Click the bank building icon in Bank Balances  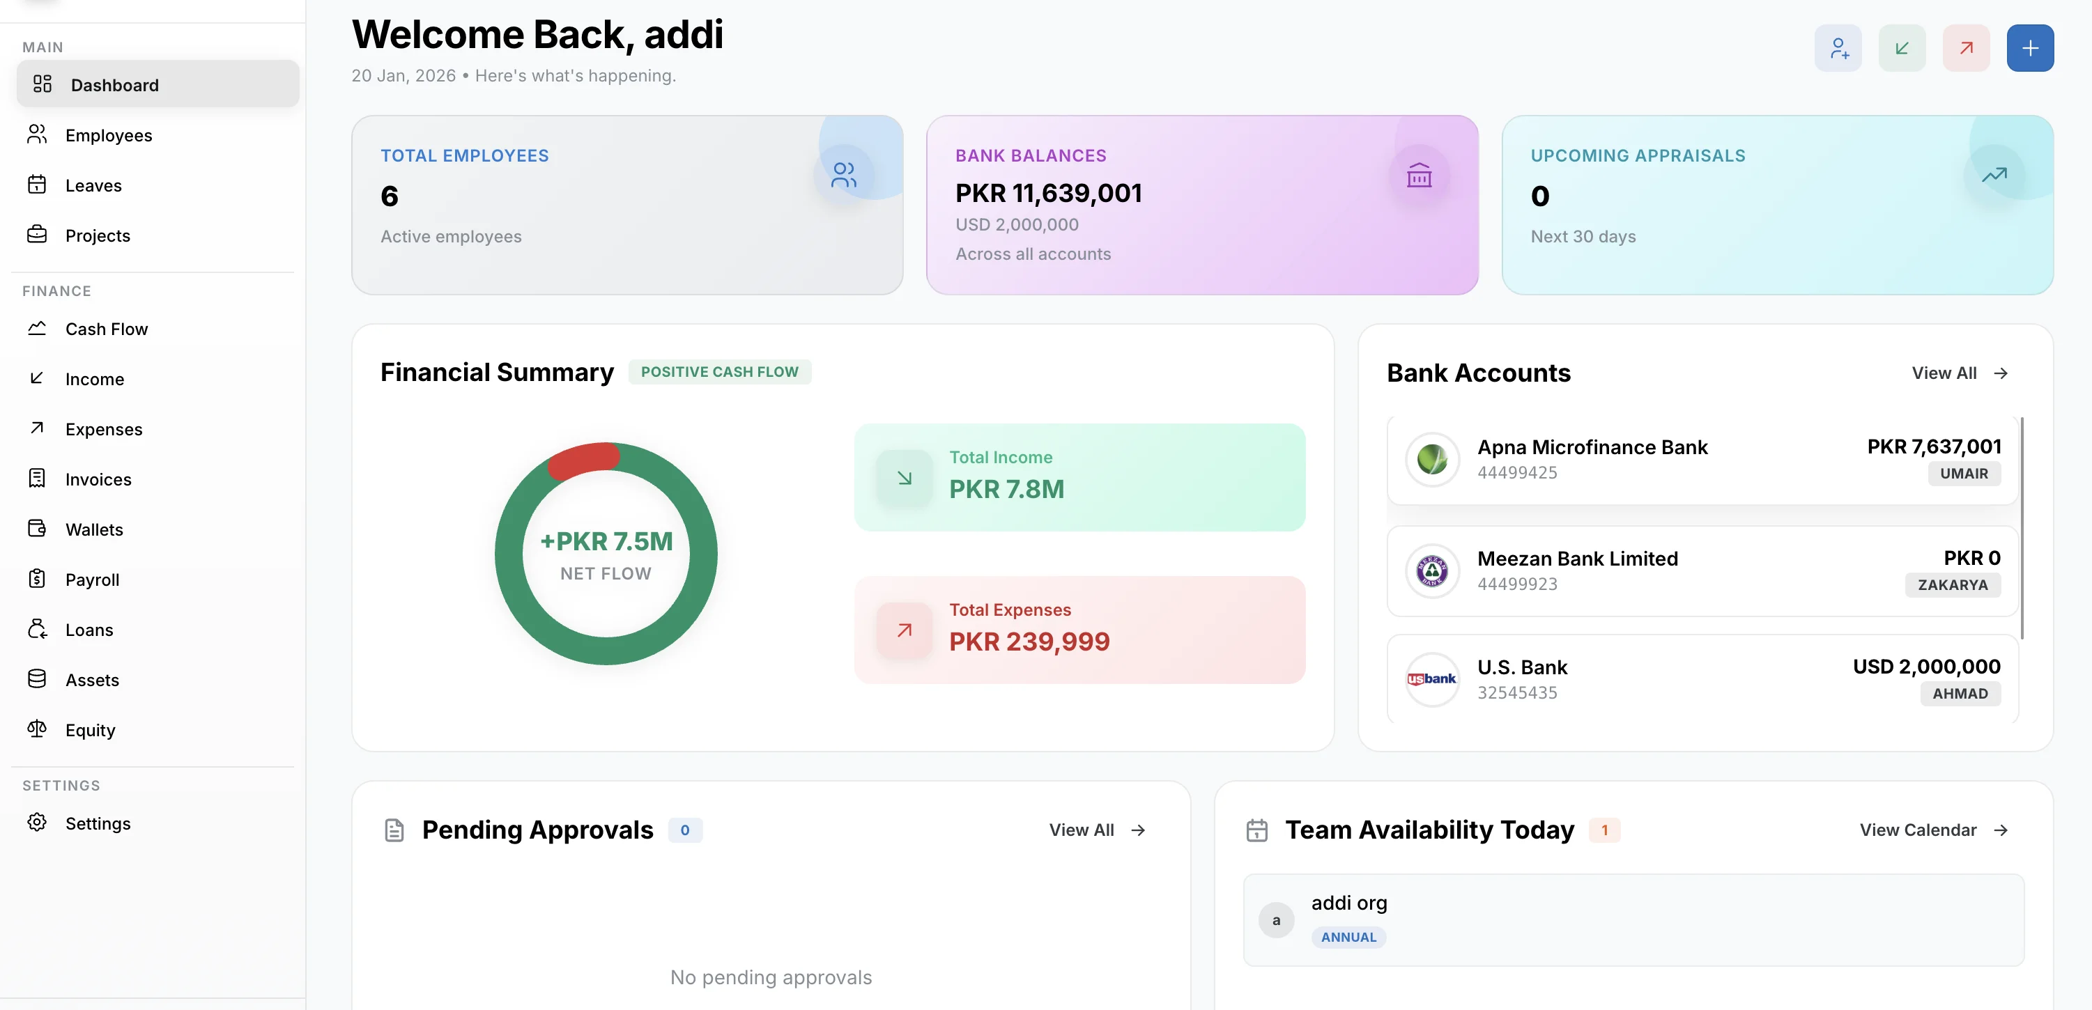pyautogui.click(x=1419, y=176)
